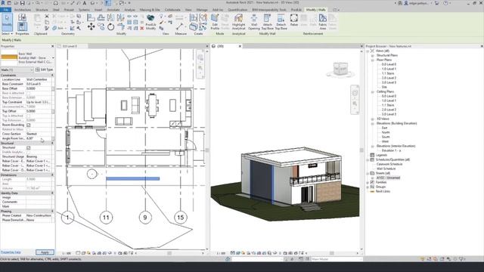Click the orange wall type preview swatch
Viewport: 484px width, 272px height.
tap(9, 57)
